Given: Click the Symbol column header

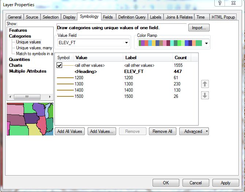Looking at the screenshot, I should (x=64, y=58).
